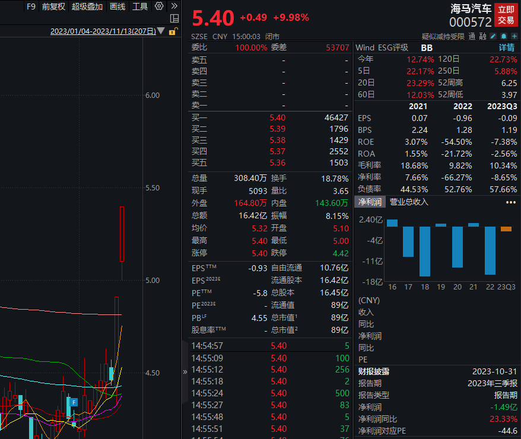Open the date range dropdown triangle
This screenshot has width=521, height=439.
[x=161, y=31]
